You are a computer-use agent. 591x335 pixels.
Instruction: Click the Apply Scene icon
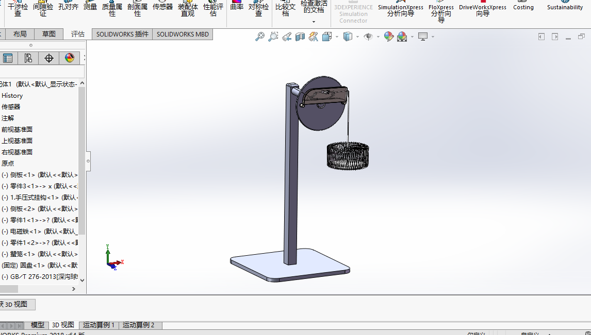point(402,37)
